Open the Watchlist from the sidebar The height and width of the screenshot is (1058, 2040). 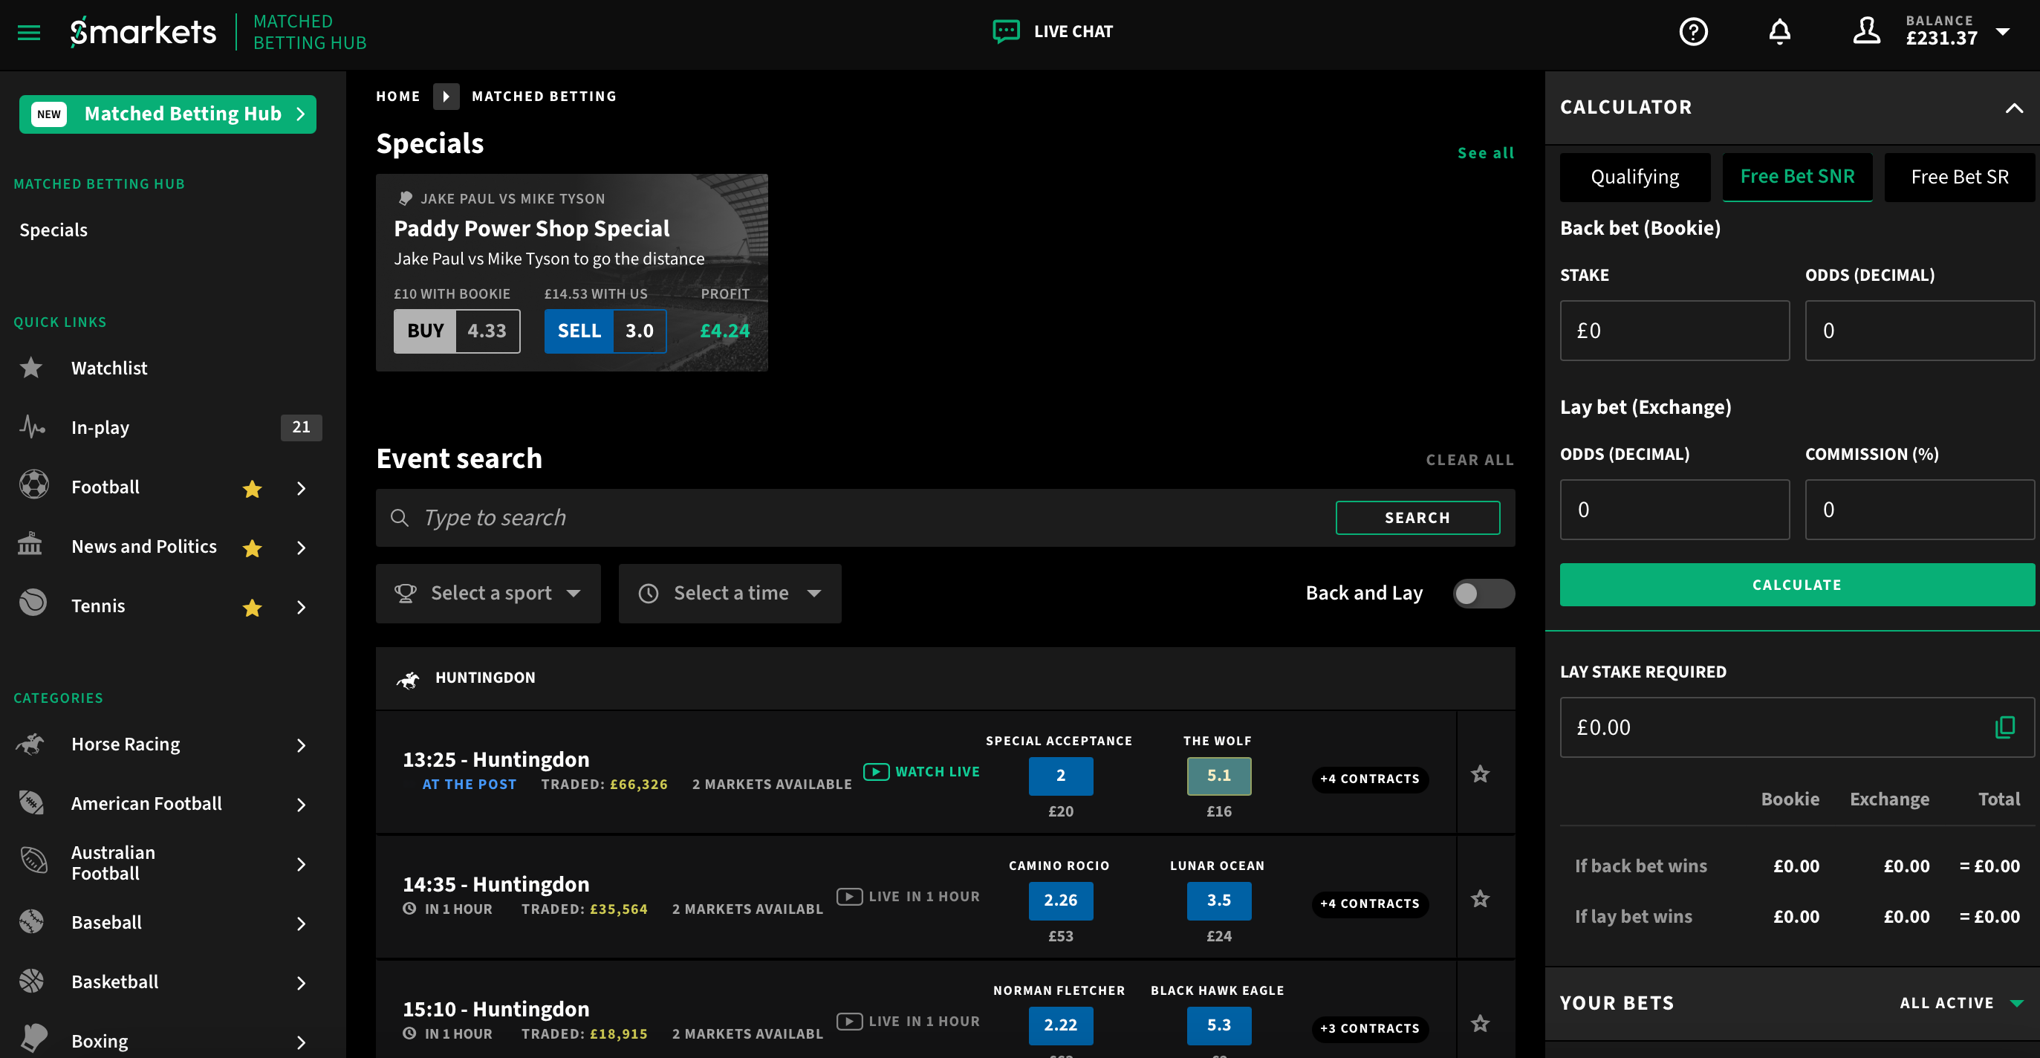109,368
